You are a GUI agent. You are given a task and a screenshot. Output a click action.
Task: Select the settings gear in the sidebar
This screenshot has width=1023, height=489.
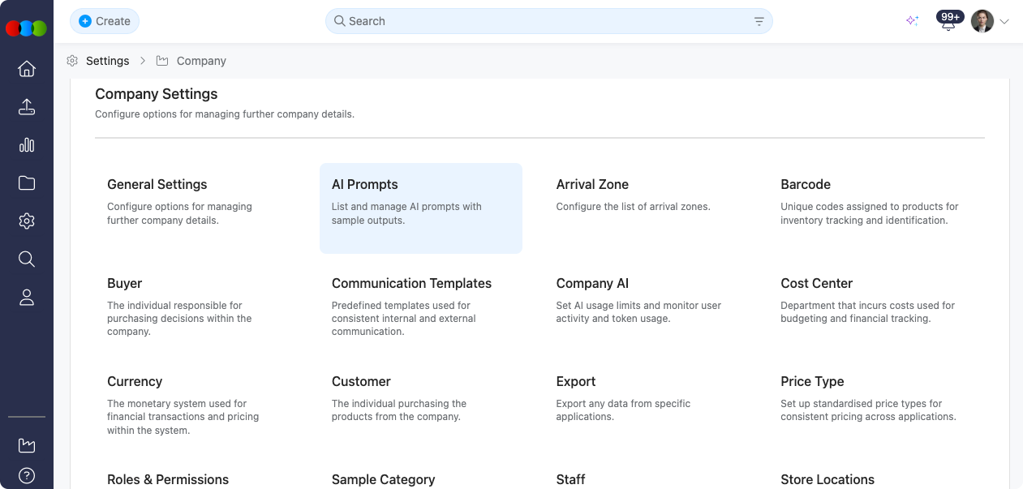click(26, 221)
